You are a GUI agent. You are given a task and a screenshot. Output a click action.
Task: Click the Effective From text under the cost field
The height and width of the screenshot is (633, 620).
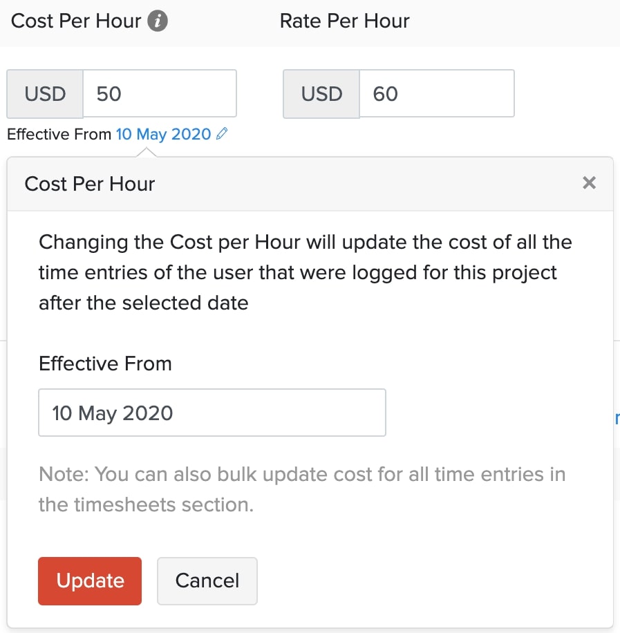tap(59, 134)
